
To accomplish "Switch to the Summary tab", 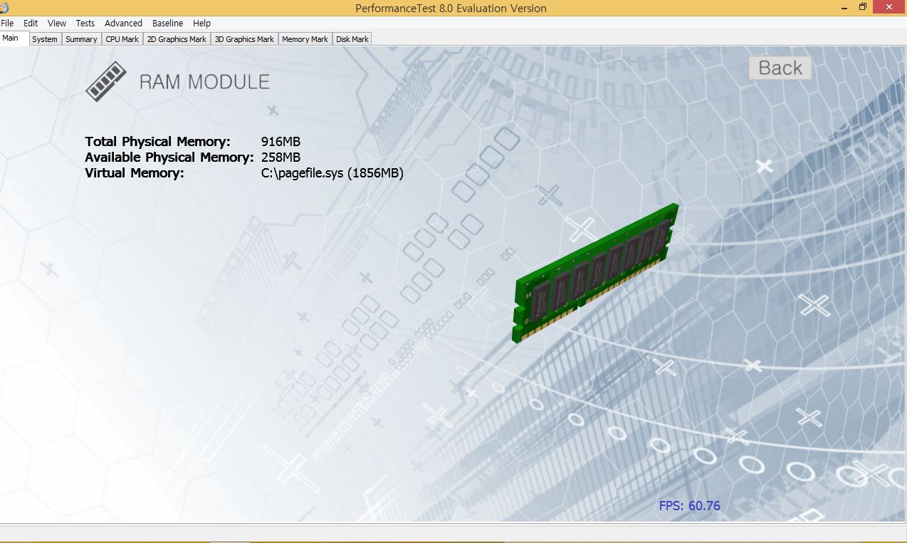I will [x=81, y=39].
